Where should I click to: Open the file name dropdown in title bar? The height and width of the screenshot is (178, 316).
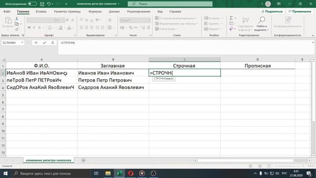[118, 4]
